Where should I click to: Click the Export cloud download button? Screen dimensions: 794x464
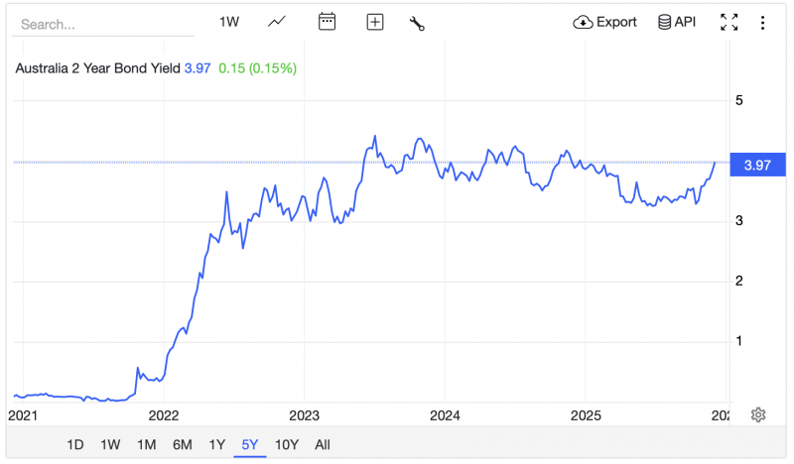coord(604,22)
